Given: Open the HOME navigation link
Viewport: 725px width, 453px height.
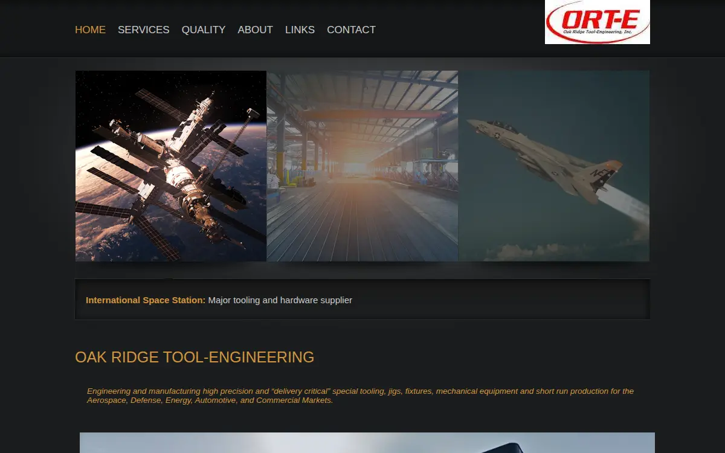Looking at the screenshot, I should click(x=90, y=30).
